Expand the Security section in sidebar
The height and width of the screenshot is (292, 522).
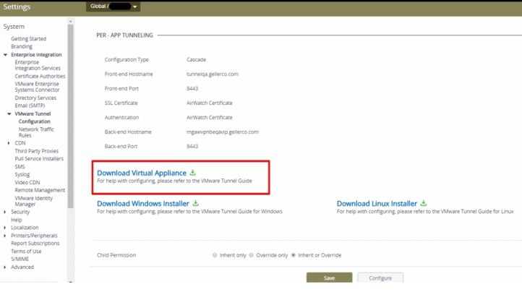(x=5, y=212)
